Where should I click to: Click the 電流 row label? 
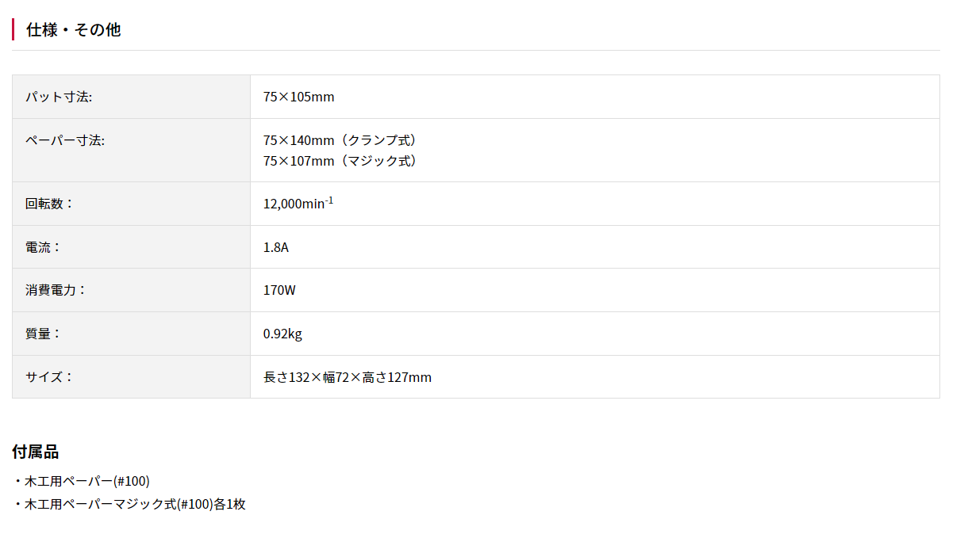(x=43, y=246)
